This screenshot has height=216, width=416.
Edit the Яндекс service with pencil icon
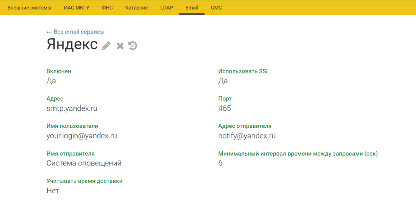pos(106,46)
